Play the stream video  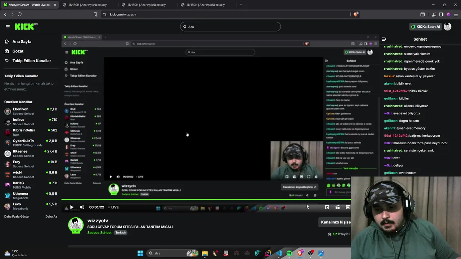72,207
